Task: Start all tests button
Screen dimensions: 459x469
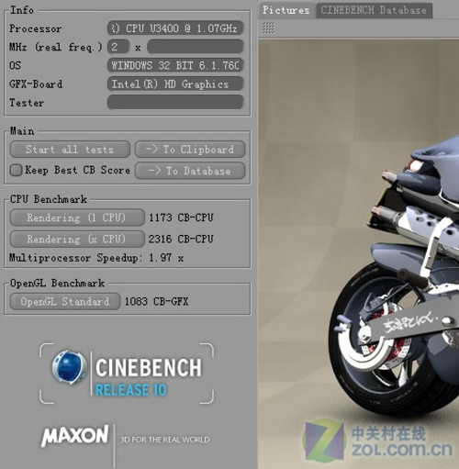Action: coord(70,150)
